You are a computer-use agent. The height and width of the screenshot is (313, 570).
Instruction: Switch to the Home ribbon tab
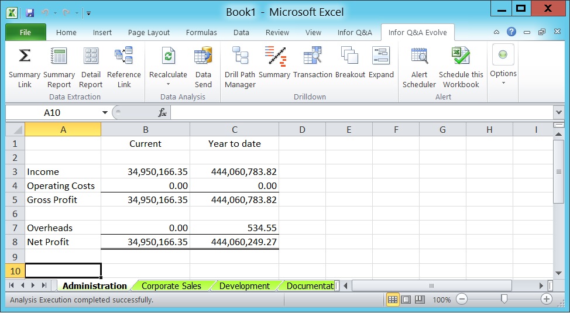tap(66, 32)
